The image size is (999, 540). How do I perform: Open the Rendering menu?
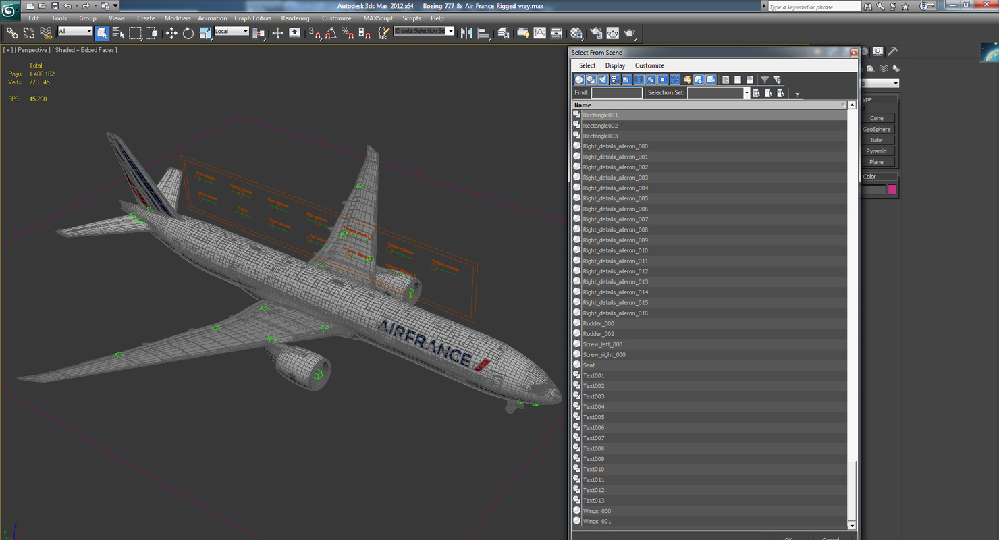[295, 18]
